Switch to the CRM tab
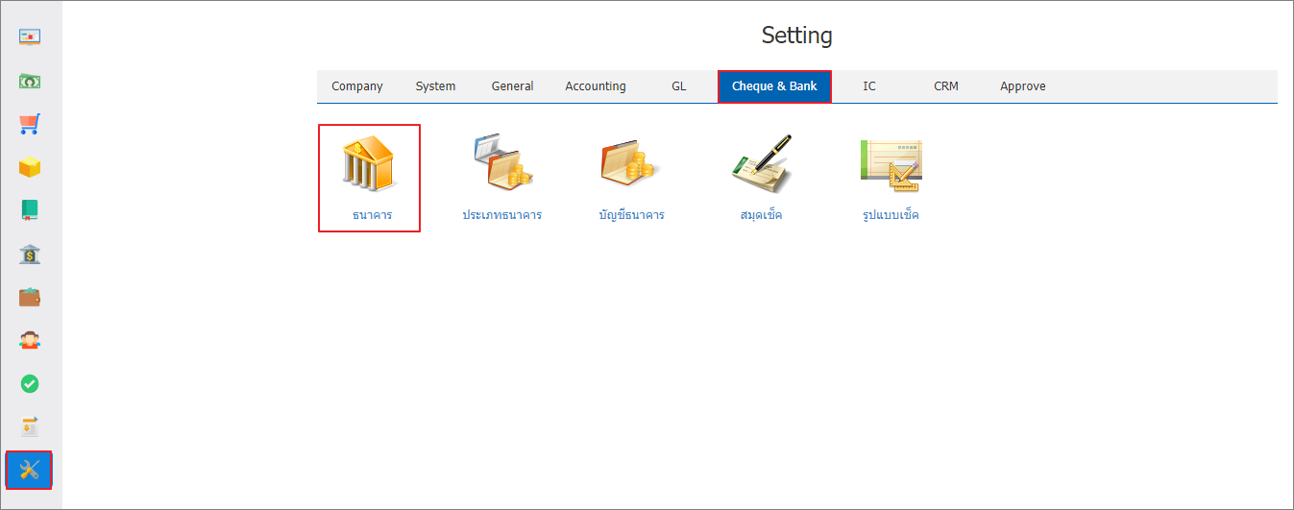Screen dimensions: 1294x510 coord(946,86)
